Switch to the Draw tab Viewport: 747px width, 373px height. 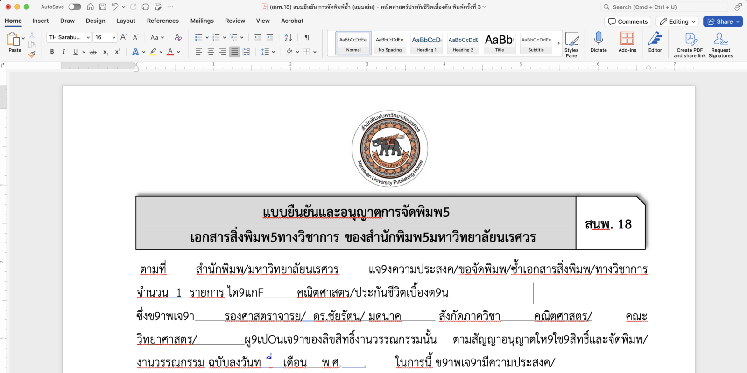click(67, 21)
